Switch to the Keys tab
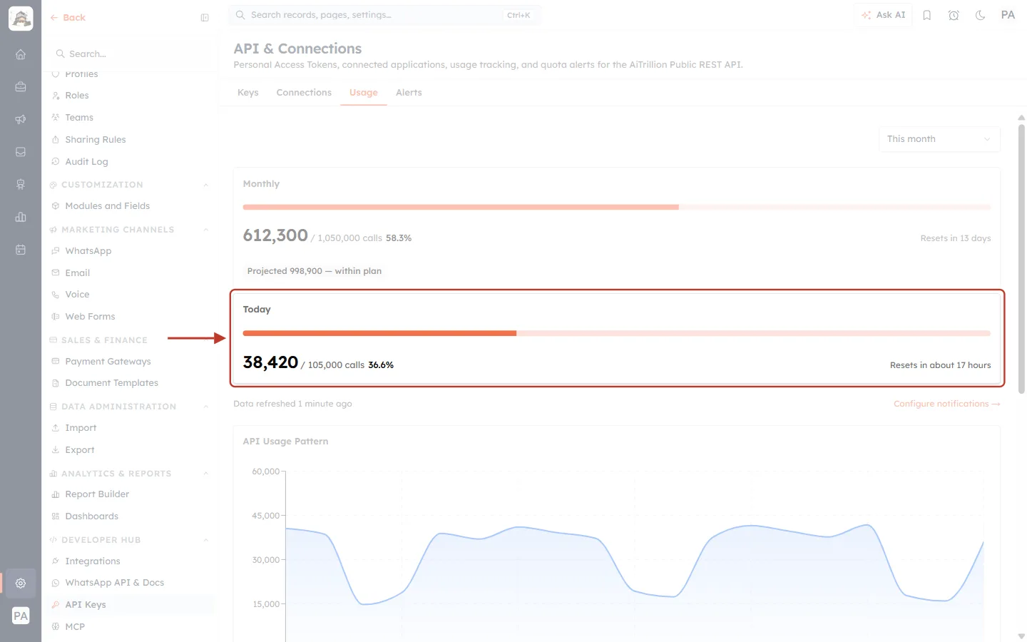This screenshot has width=1027, height=642. point(248,93)
